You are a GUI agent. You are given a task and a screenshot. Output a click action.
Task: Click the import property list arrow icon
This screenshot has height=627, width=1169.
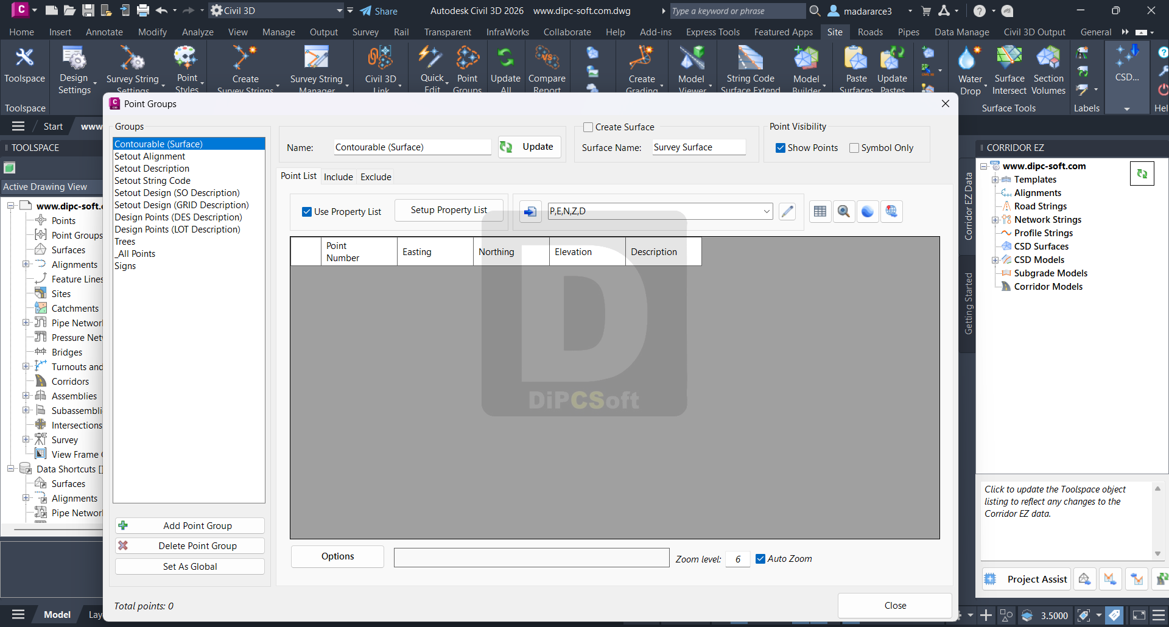tap(530, 212)
